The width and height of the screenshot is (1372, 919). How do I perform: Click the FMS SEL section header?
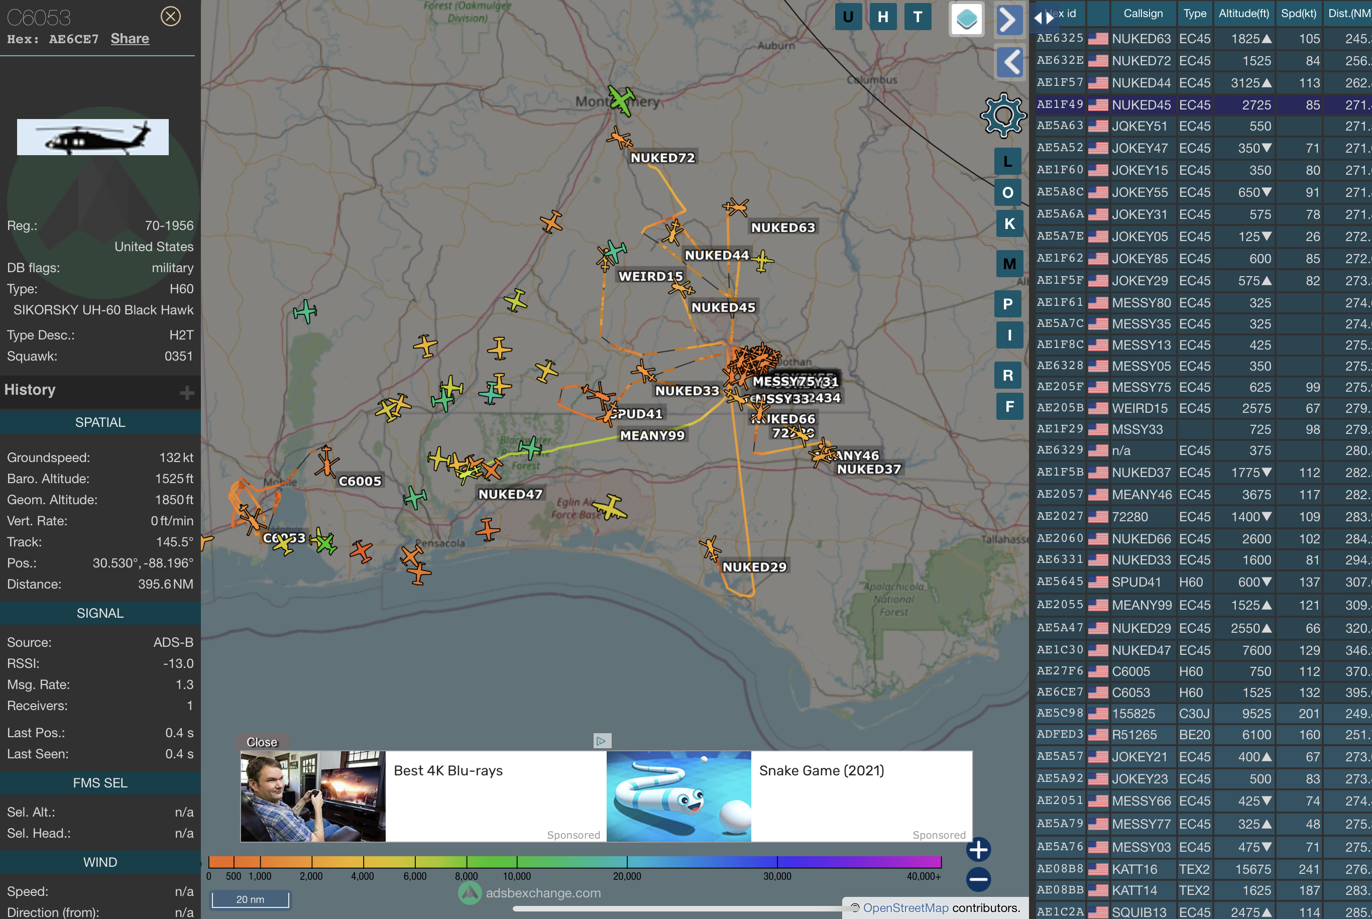point(100,783)
